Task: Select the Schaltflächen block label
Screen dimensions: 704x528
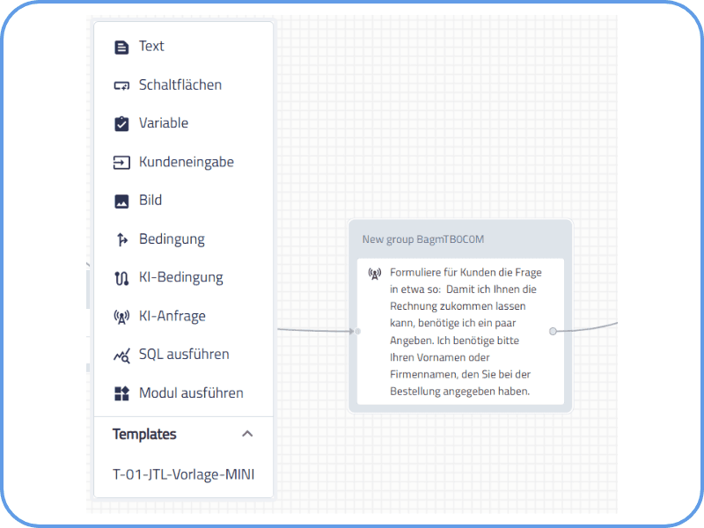Action: tap(180, 84)
